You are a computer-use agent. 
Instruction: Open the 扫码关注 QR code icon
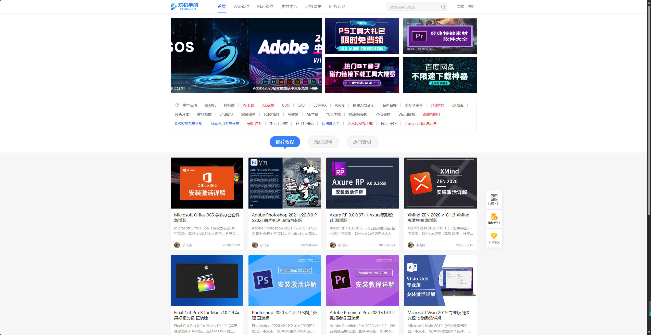tap(494, 197)
